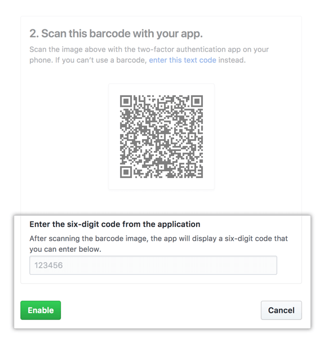Click the QR barcode image
Viewport: 319px width, 338px height.
[x=161, y=137]
